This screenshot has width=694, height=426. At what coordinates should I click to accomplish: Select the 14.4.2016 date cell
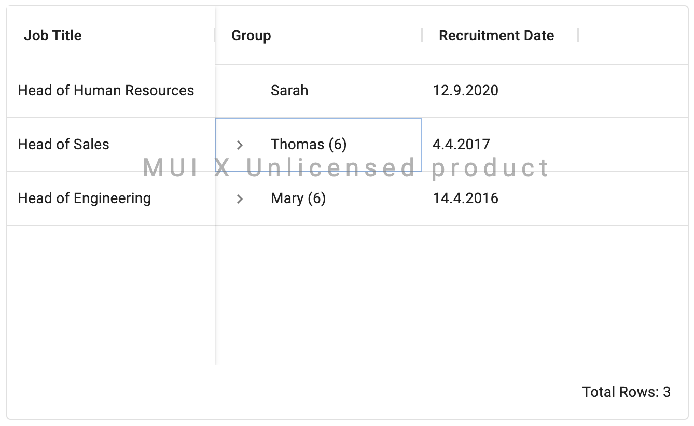point(500,198)
